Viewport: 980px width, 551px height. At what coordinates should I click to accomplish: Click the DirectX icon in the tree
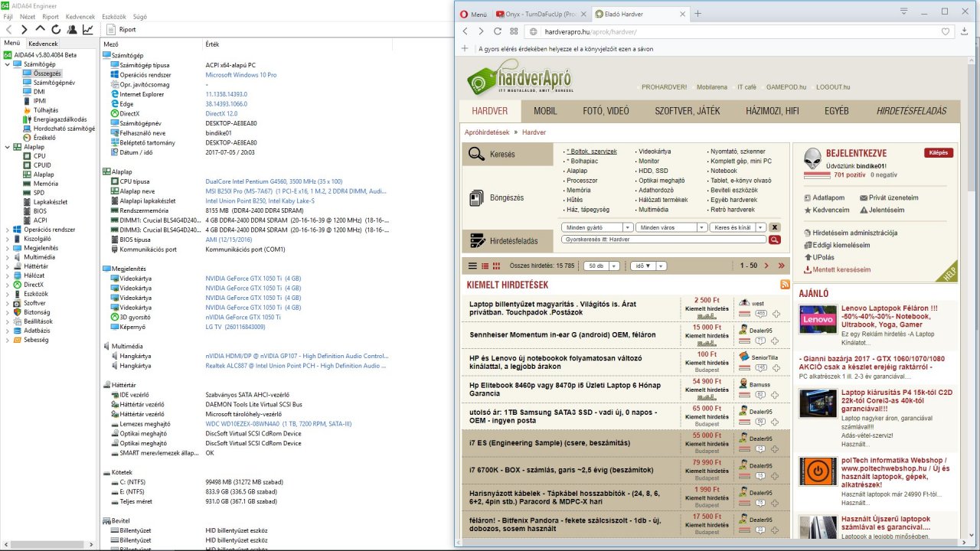(18, 285)
